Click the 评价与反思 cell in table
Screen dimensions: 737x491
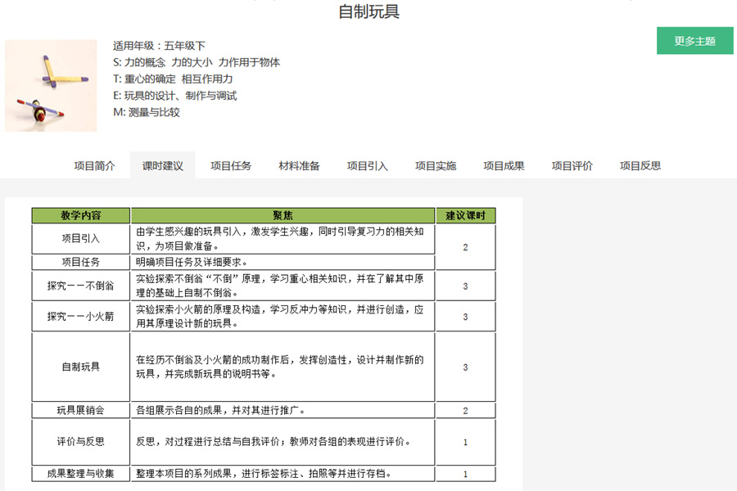pyautogui.click(x=81, y=442)
